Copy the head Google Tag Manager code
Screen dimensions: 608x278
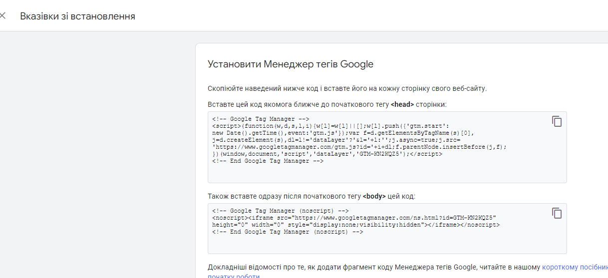pos(557,121)
